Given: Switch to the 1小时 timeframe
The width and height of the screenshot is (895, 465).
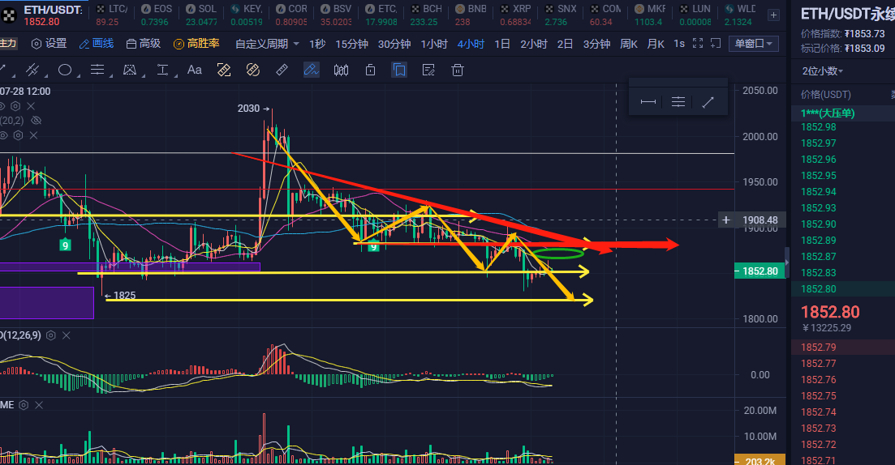Looking at the screenshot, I should point(434,43).
